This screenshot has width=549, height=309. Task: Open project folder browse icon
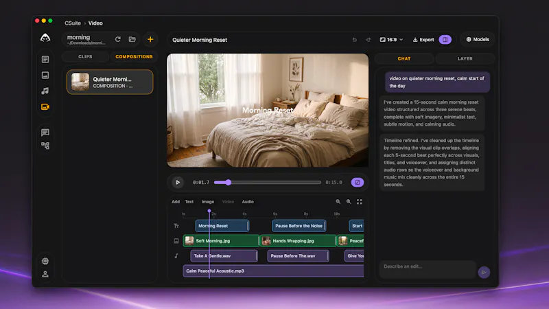point(132,39)
